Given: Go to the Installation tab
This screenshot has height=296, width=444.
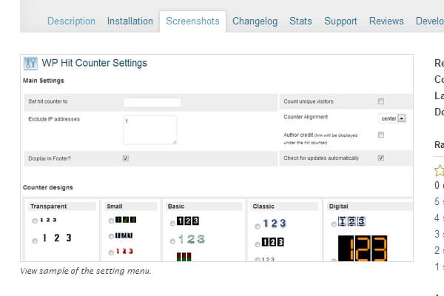Looking at the screenshot, I should pos(130,21).
